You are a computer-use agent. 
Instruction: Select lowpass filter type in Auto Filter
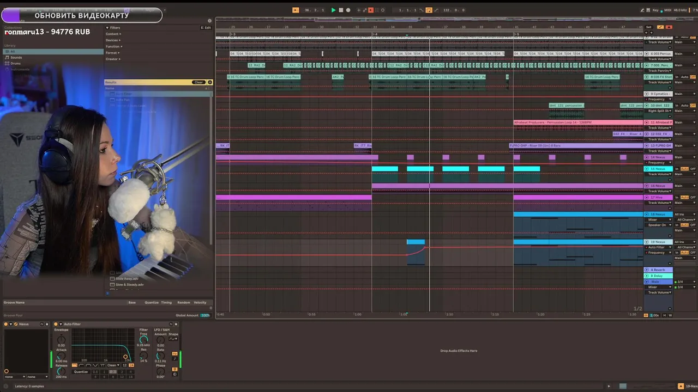pyautogui.click(x=75, y=365)
